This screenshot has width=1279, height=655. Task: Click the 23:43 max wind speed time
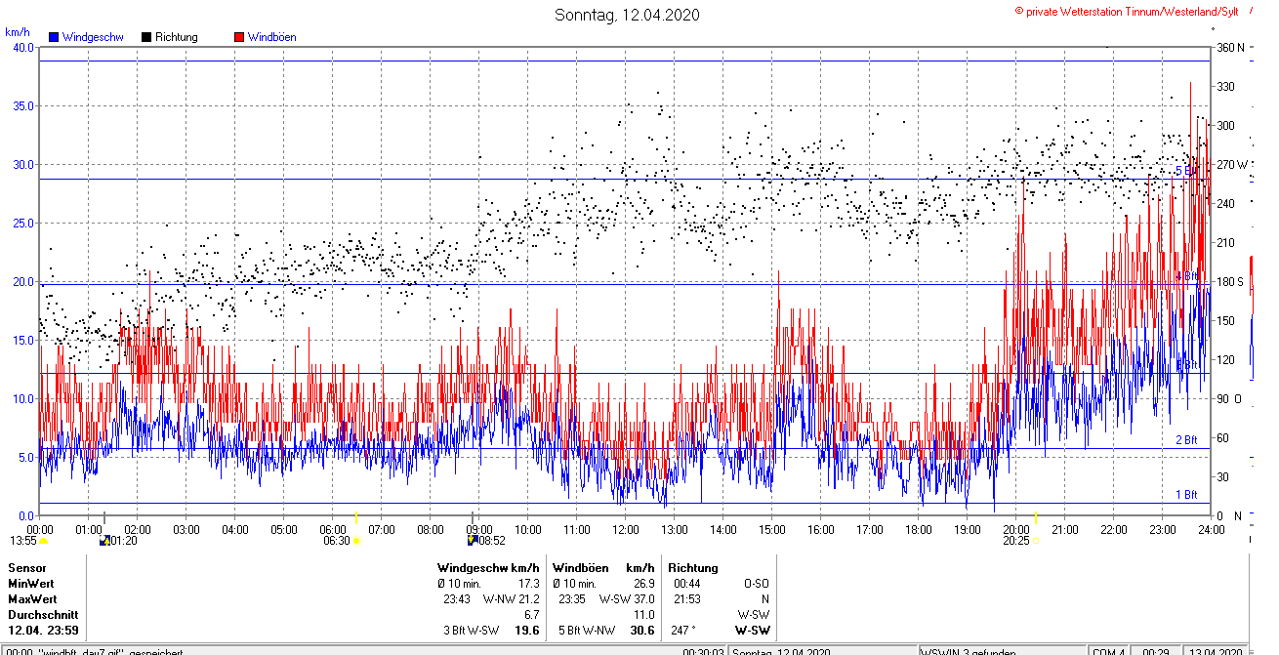456,598
